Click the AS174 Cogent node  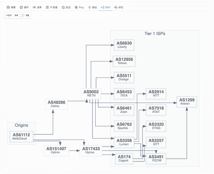tap(124, 159)
